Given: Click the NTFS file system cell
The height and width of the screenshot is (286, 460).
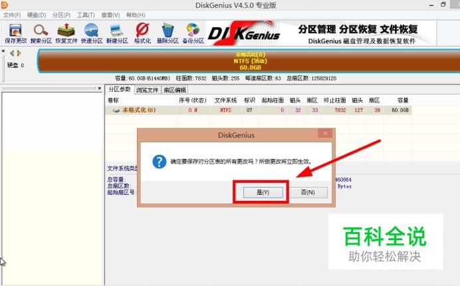Looking at the screenshot, I should coord(225,110).
